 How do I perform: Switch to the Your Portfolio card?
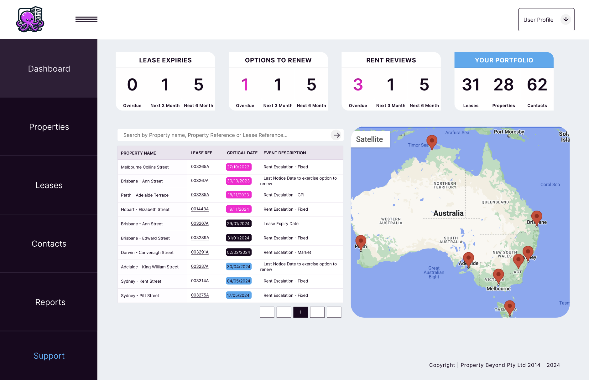503,60
